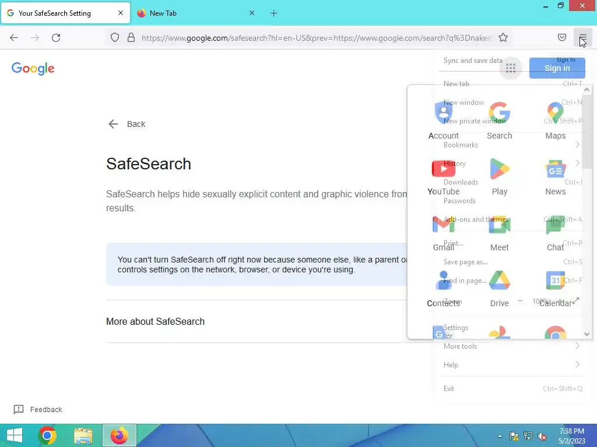Click the apps panel scroll up arrow

pos(587,90)
